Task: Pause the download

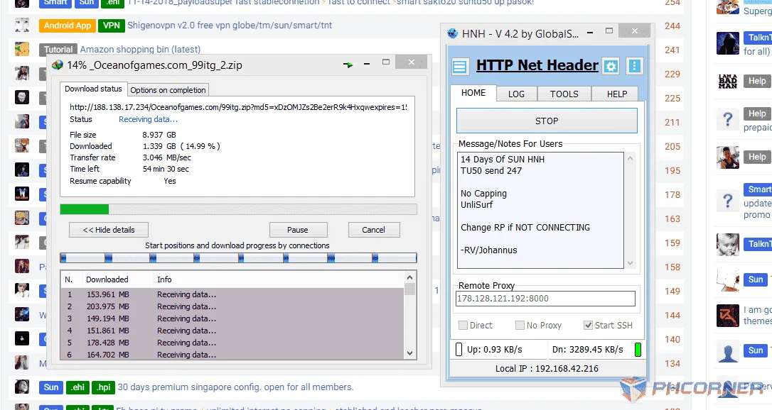Action: [x=298, y=230]
